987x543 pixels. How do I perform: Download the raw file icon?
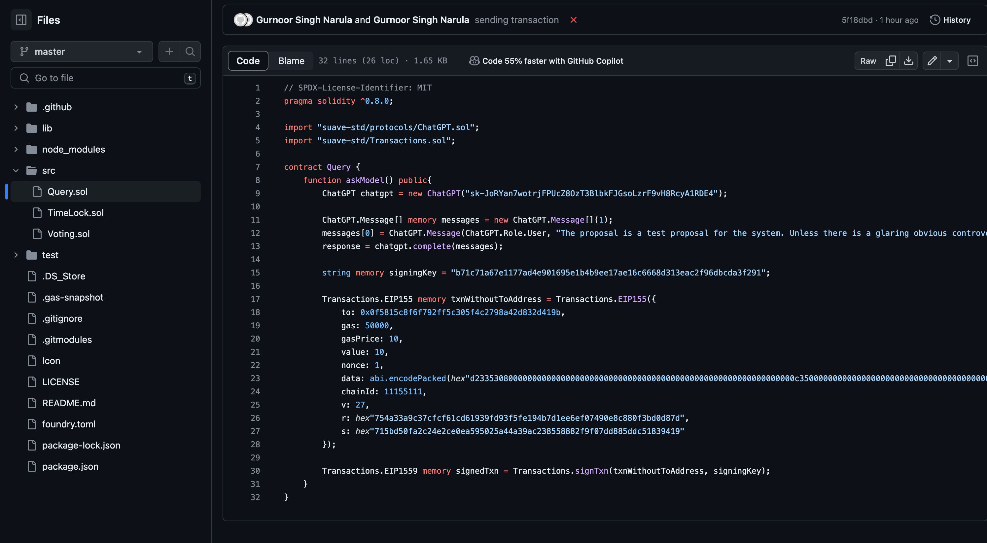(x=908, y=61)
